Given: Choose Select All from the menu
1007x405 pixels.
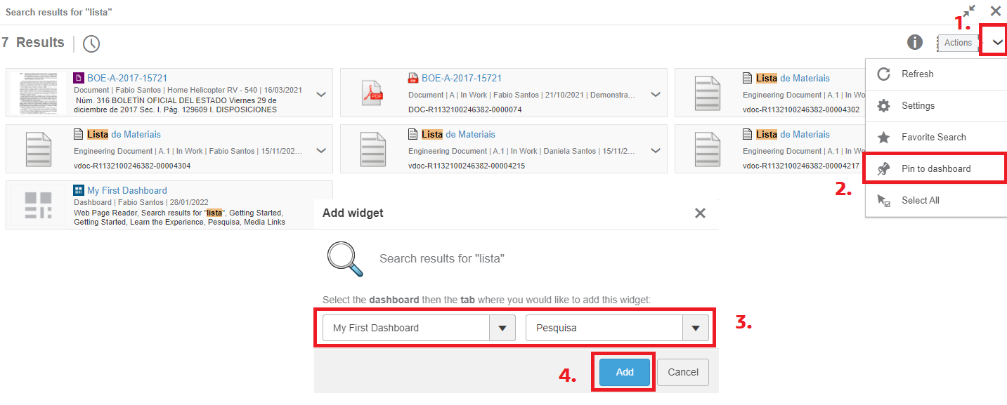Looking at the screenshot, I should coord(920,201).
